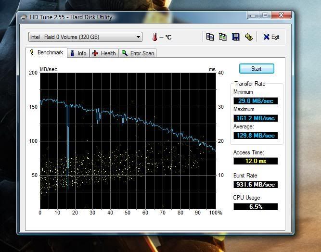The width and height of the screenshot is (321, 252).
Task: Click the Burst Rate value 931.6 MB/sec
Action: tap(256, 185)
